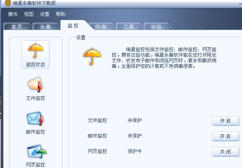Open the 视图 menu
This screenshot has width=242, height=168.
[29, 14]
